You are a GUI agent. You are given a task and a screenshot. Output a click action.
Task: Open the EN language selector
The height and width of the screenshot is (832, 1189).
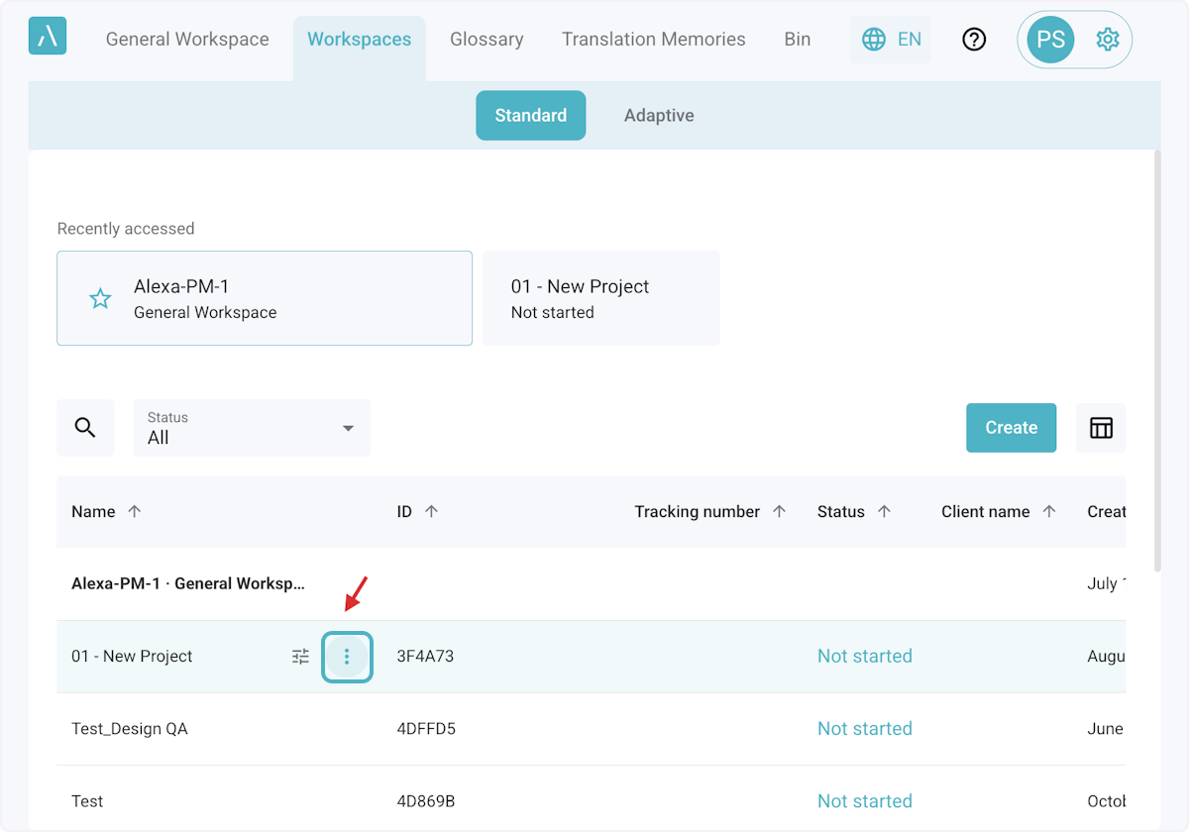point(891,40)
